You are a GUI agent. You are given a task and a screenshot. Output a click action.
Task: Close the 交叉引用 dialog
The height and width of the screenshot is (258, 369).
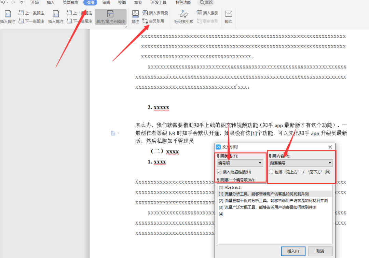pos(330,147)
